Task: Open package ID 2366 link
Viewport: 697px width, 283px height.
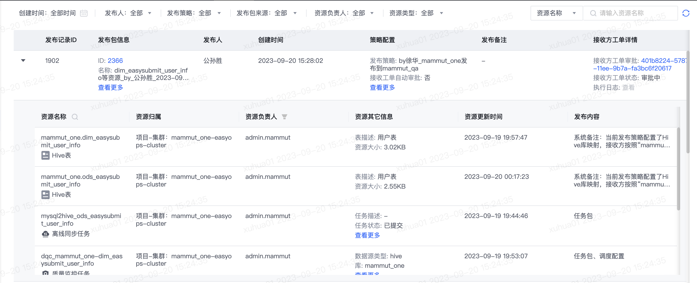Action: 115,61
